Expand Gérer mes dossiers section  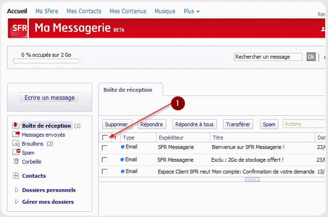coord(17,202)
